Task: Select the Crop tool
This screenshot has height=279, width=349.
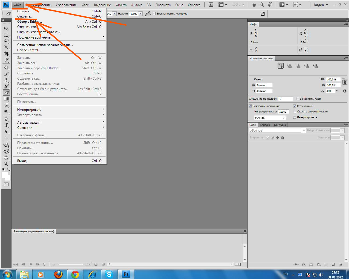Action: [x=6, y=54]
